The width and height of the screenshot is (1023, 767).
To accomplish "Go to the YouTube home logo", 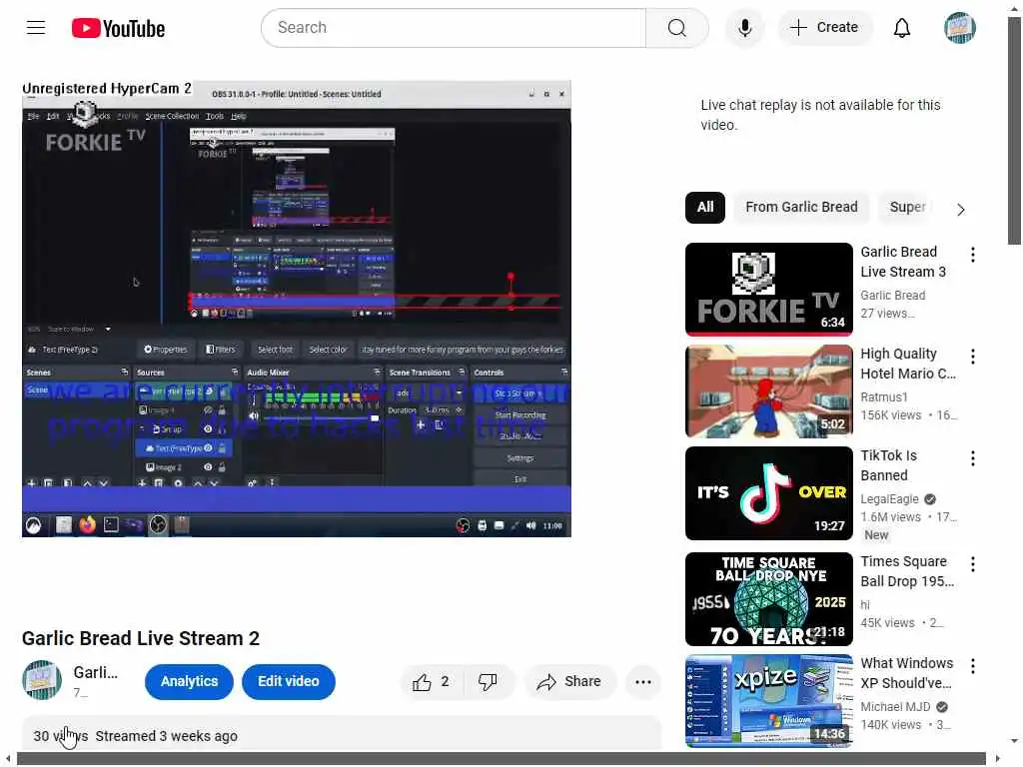I will click(118, 28).
